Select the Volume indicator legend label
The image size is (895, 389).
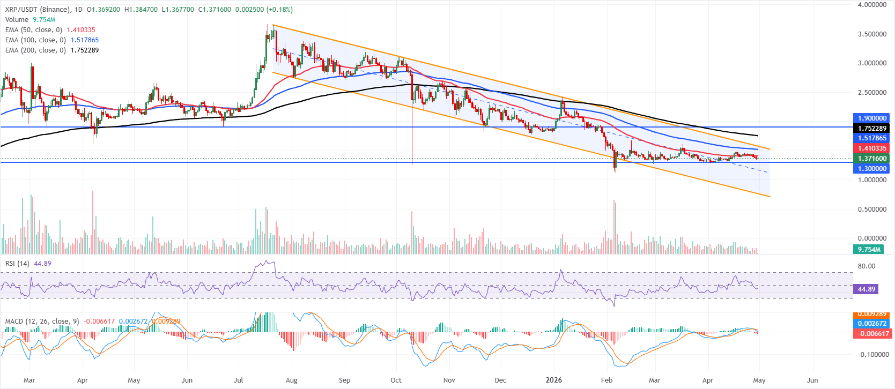click(17, 20)
